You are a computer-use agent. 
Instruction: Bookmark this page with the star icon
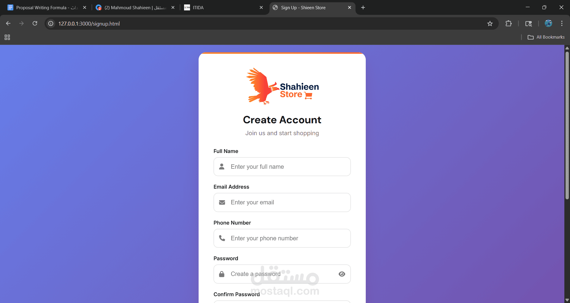490,23
